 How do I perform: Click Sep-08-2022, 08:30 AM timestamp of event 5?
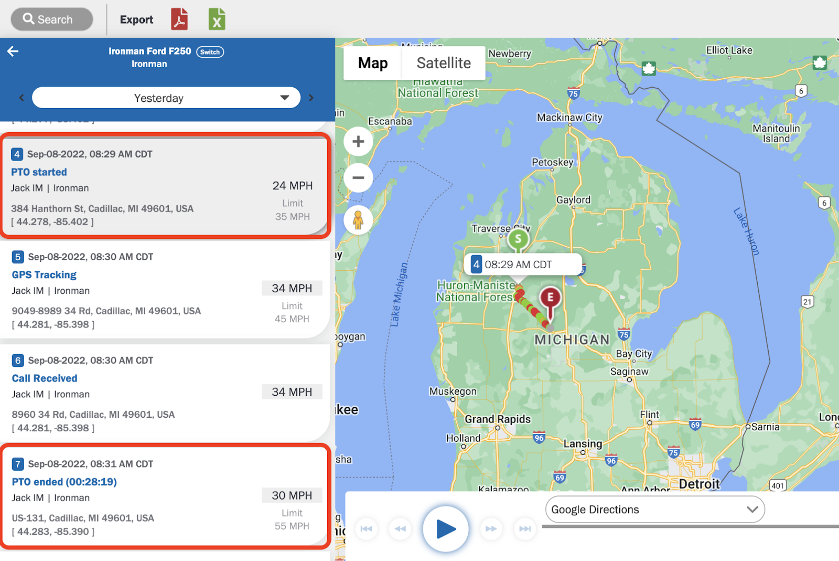[x=91, y=257]
